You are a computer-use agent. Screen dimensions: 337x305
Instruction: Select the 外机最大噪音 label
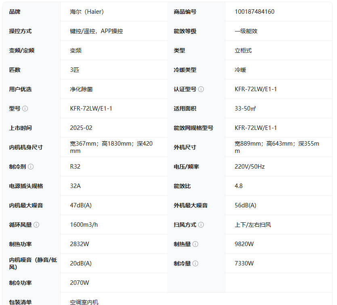click(190, 205)
